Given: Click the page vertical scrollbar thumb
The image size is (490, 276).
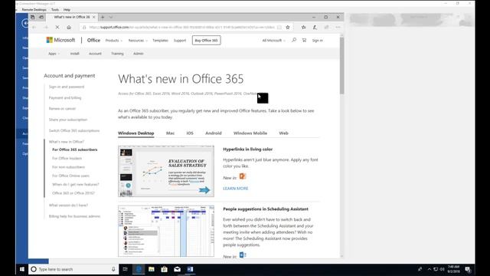Looking at the screenshot, I should coord(342,66).
